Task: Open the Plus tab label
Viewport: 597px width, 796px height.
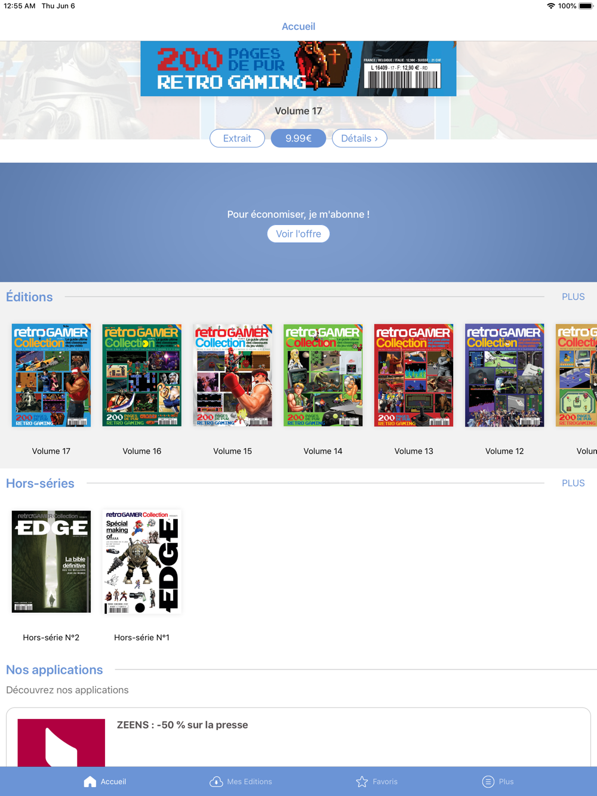Action: pos(506,782)
